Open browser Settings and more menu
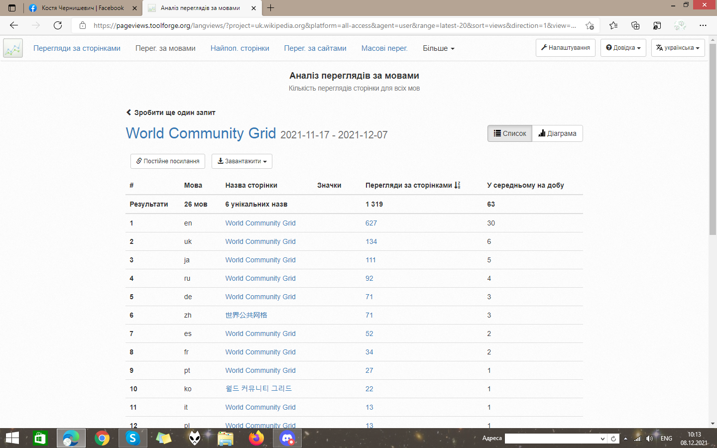The width and height of the screenshot is (717, 448). click(703, 25)
